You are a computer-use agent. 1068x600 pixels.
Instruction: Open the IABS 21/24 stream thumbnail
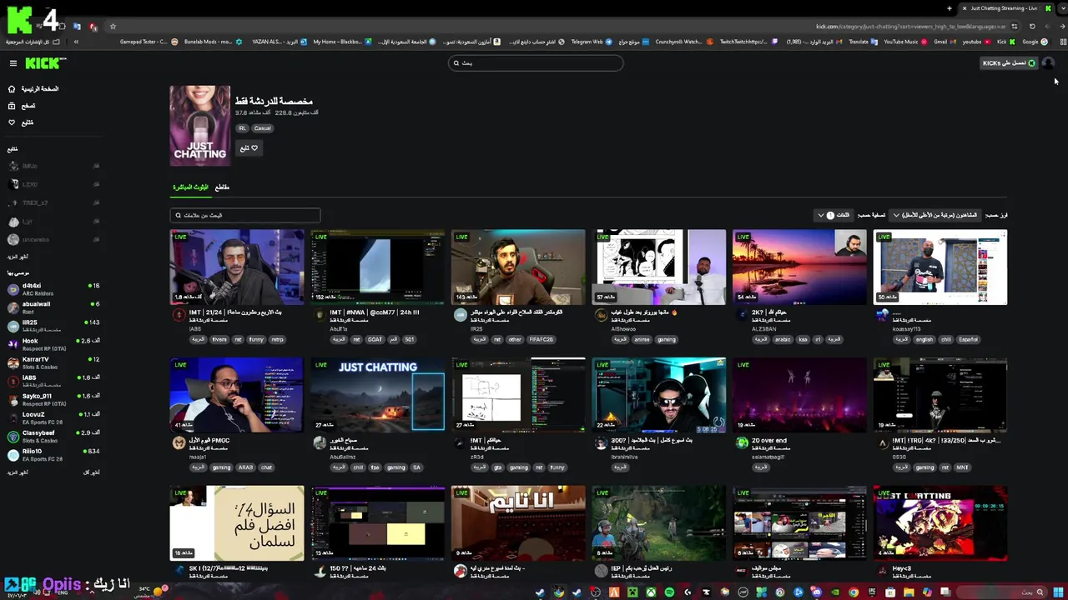tap(237, 267)
